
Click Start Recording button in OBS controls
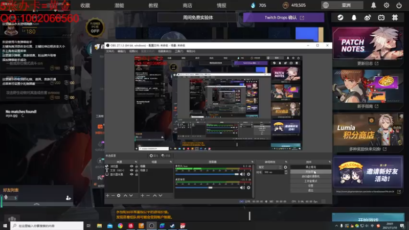311,172
